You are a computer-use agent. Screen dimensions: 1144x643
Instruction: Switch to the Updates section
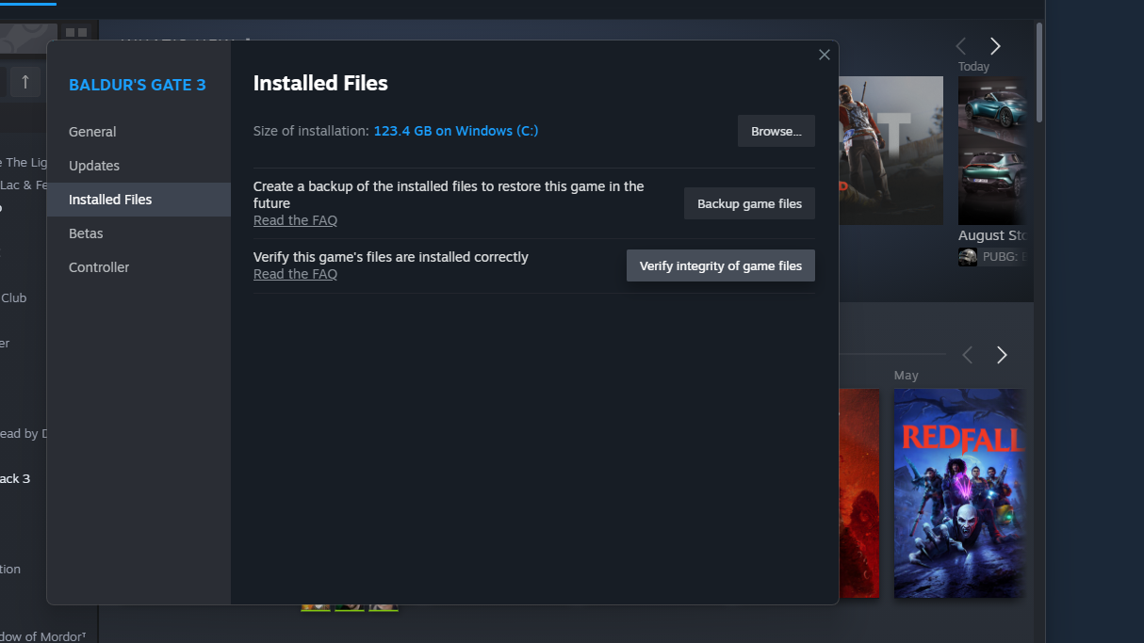139,166
